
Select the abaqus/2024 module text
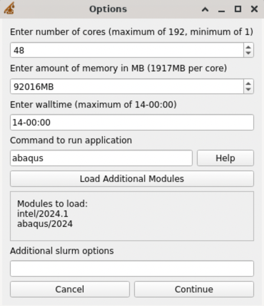pyautogui.click(x=45, y=224)
